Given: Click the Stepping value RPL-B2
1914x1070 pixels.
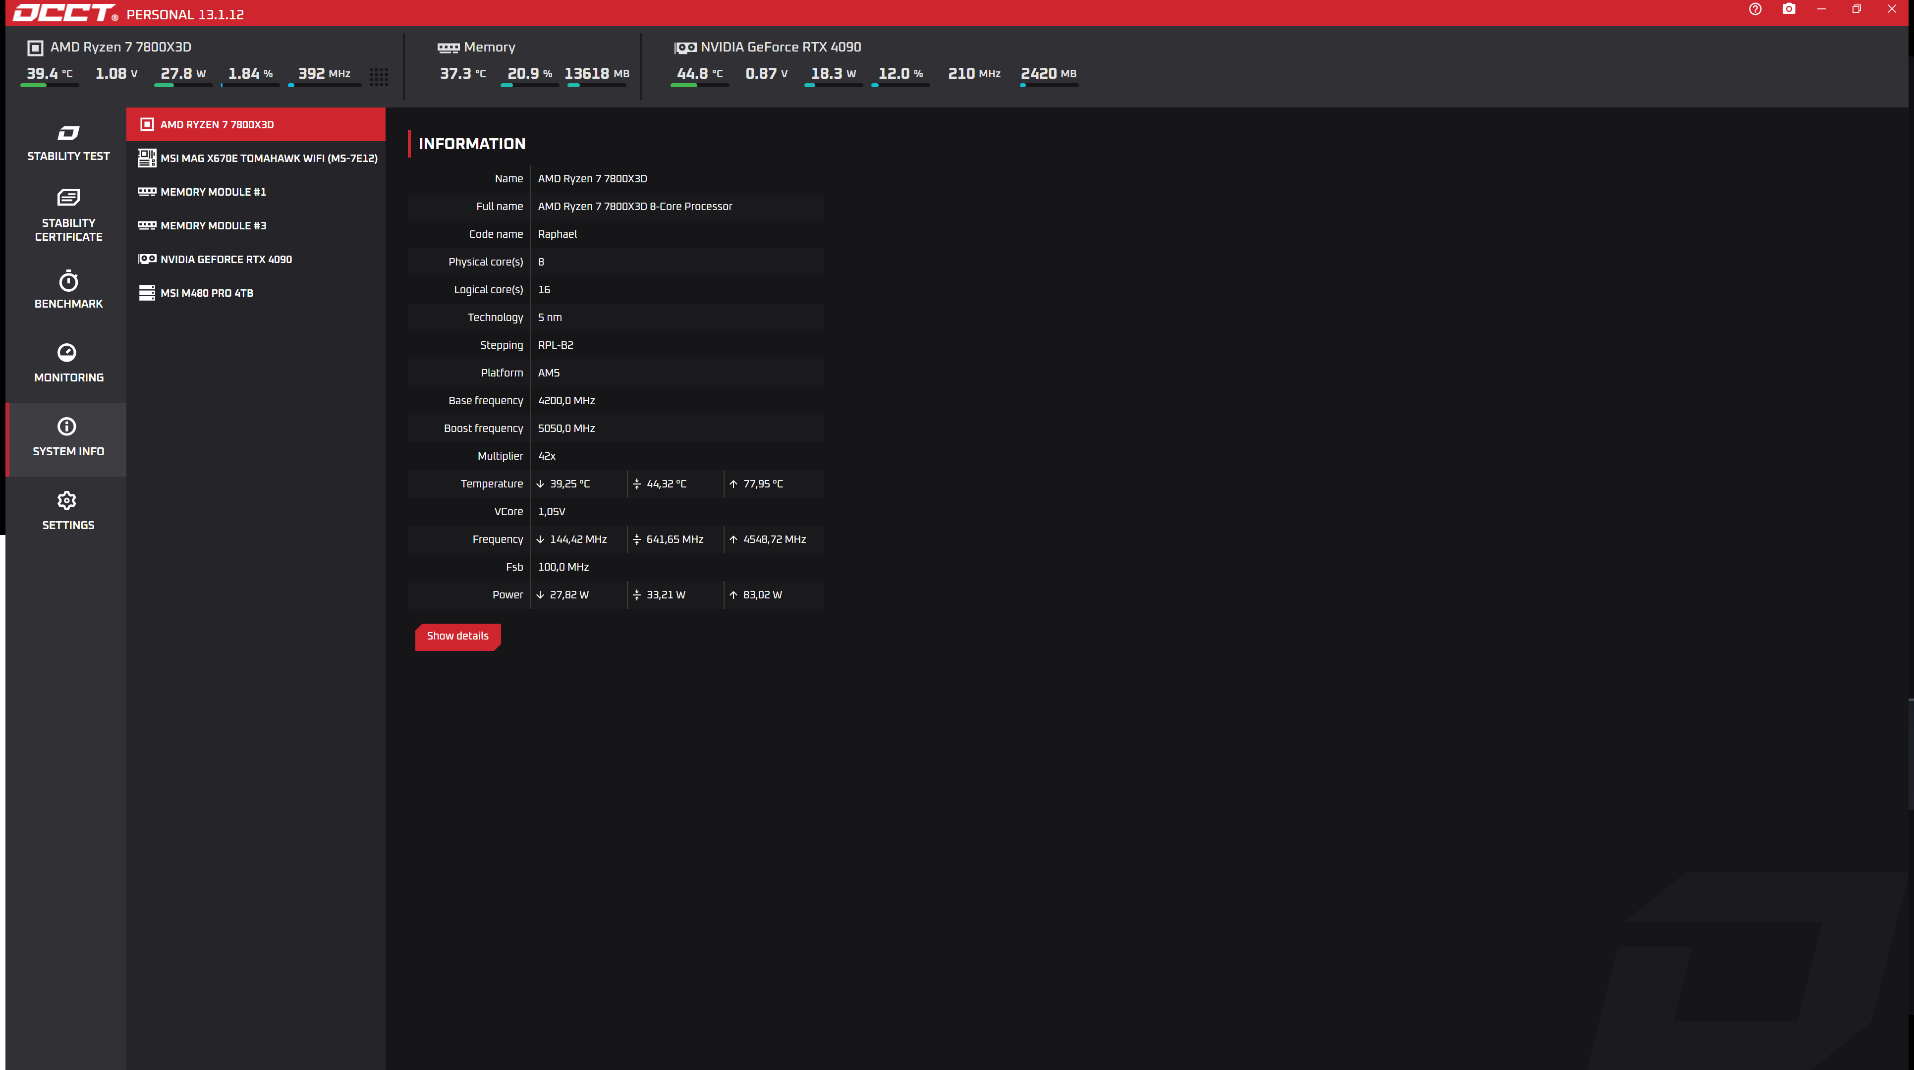Looking at the screenshot, I should click(x=556, y=345).
